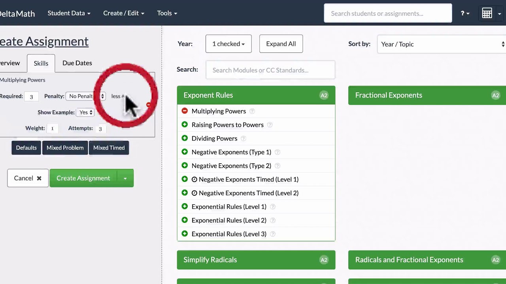The width and height of the screenshot is (506, 284).
Task: Click help icon next to Negative Exponents (Type 1)
Action: coord(277,152)
